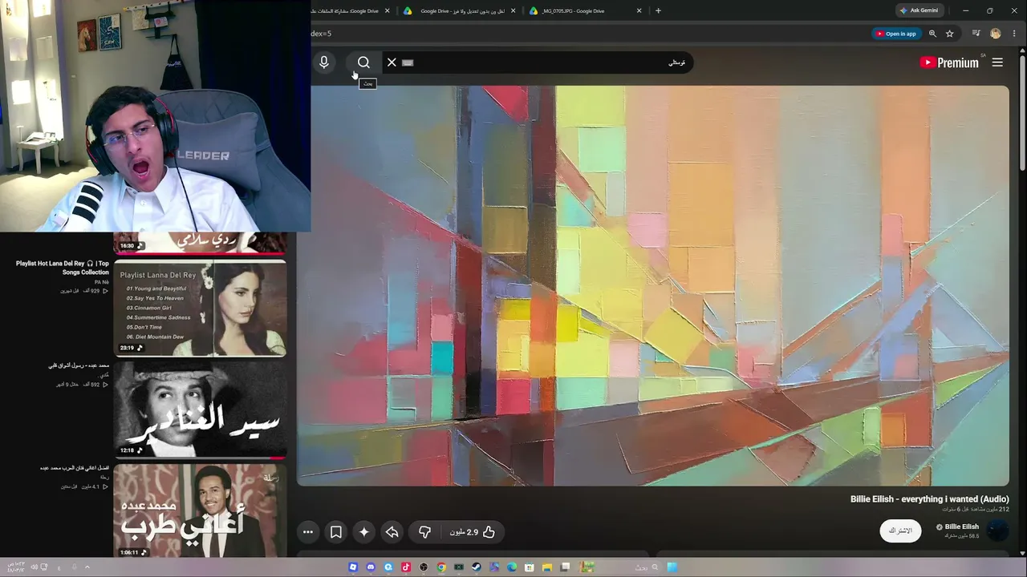The height and width of the screenshot is (577, 1027).
Task: Click the main video player artwork
Action: (653, 285)
